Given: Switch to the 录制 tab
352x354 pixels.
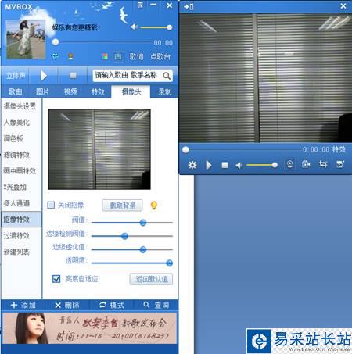Looking at the screenshot, I should (x=165, y=91).
